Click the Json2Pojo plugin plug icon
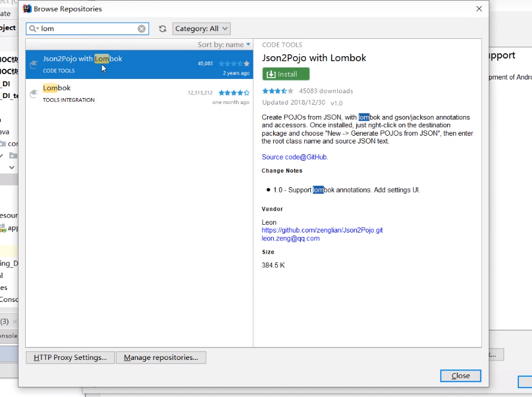 [x=33, y=64]
